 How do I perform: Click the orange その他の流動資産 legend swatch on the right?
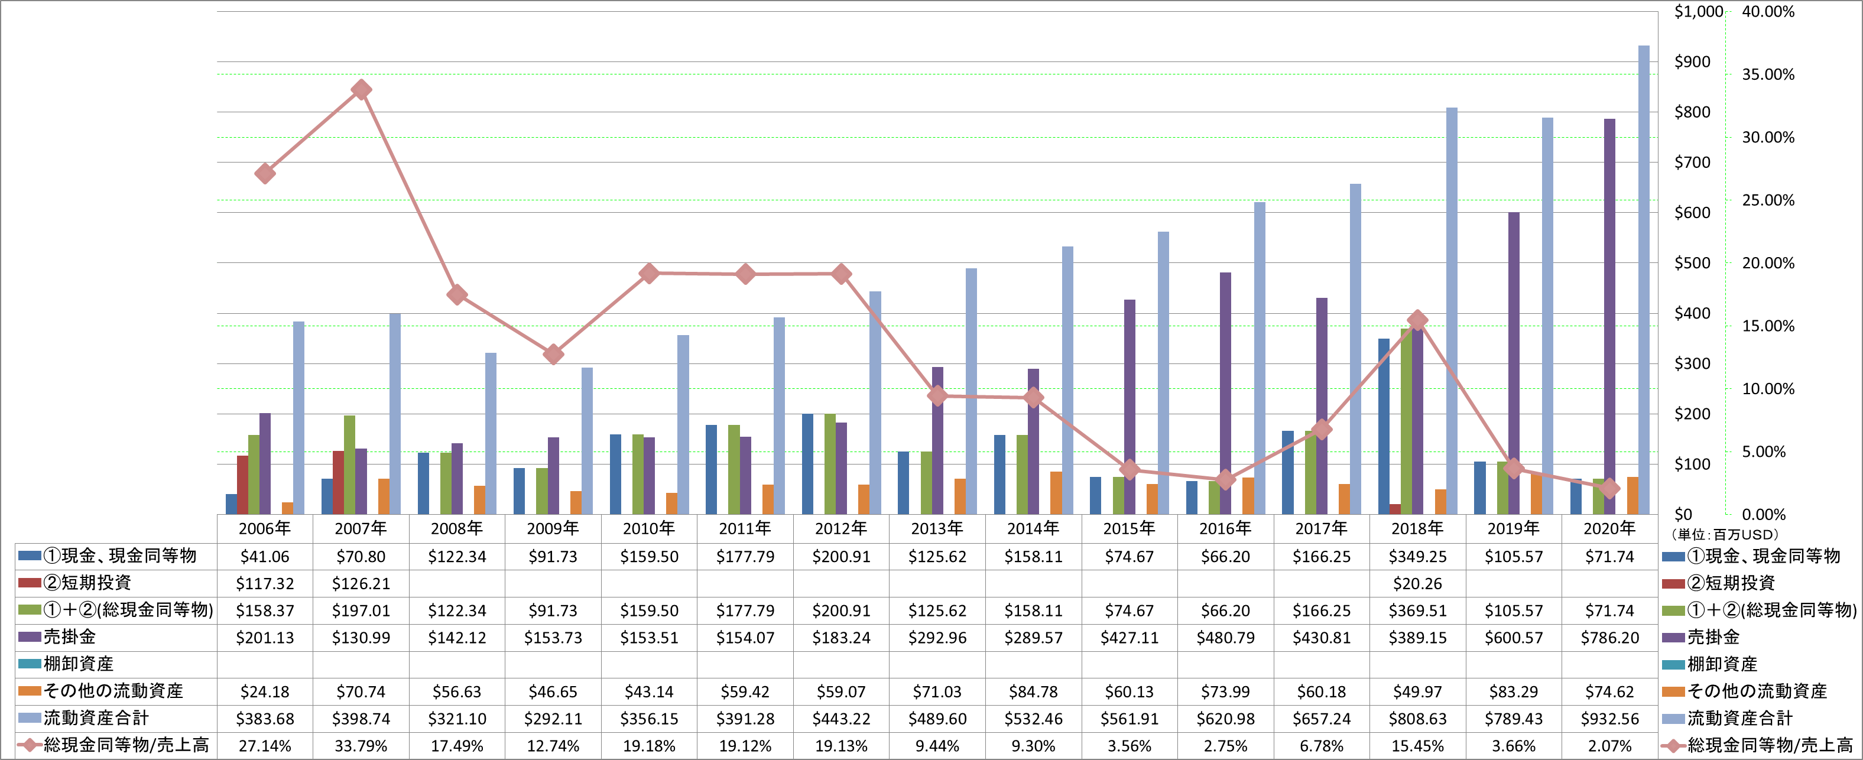[x=1673, y=692]
